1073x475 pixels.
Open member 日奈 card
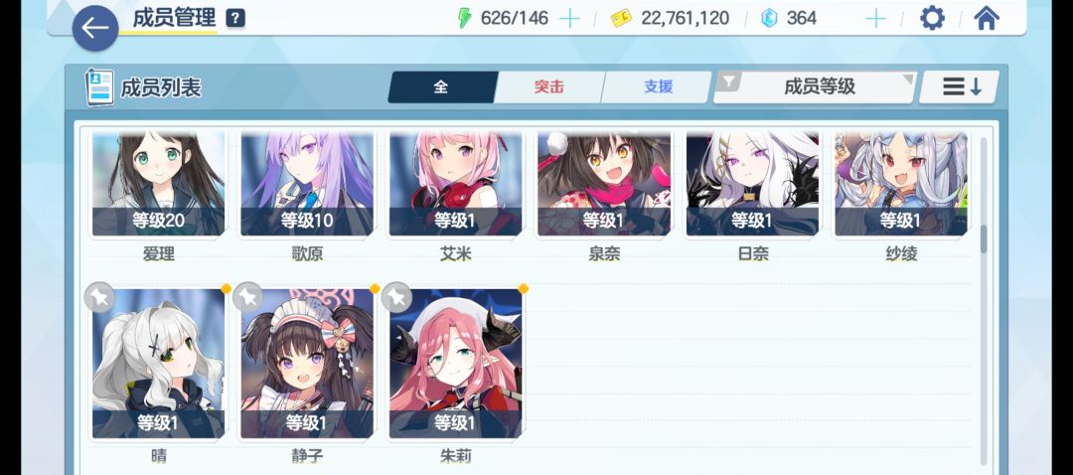pyautogui.click(x=752, y=184)
